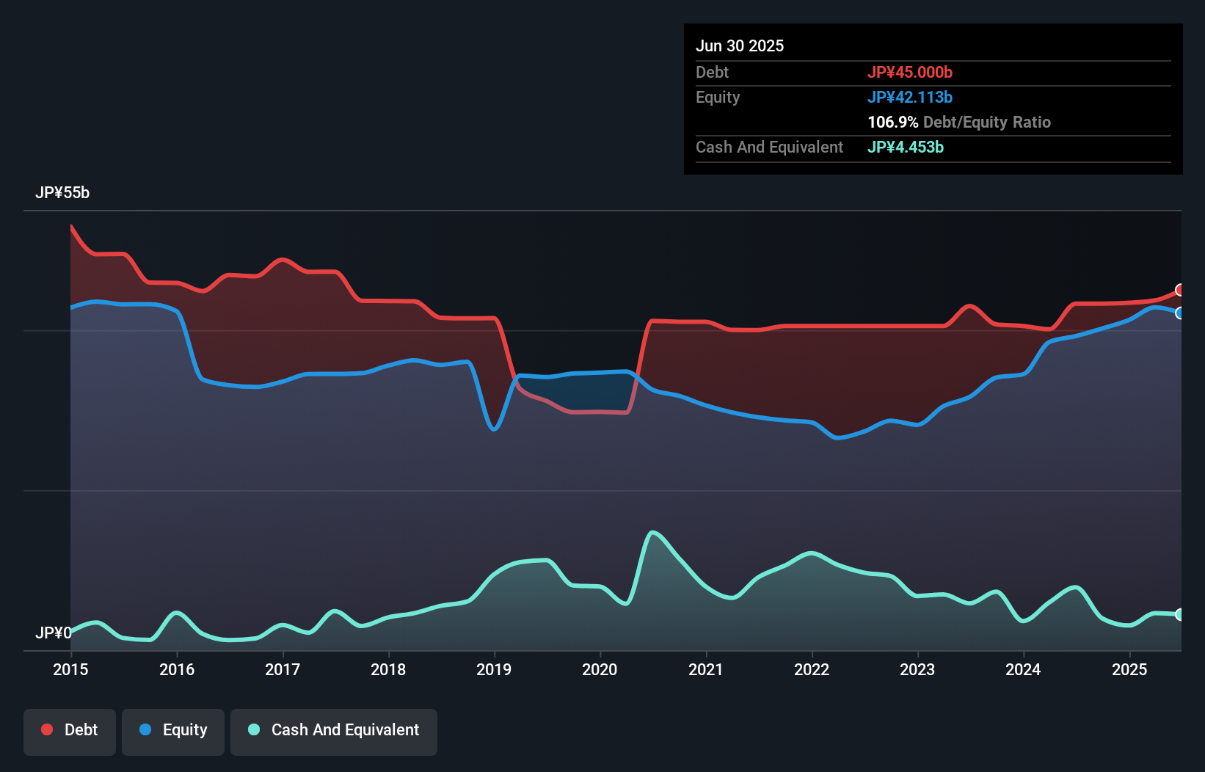Viewport: 1205px width, 772px height.
Task: Click the Equity button in the legend bar
Action: click(x=172, y=731)
